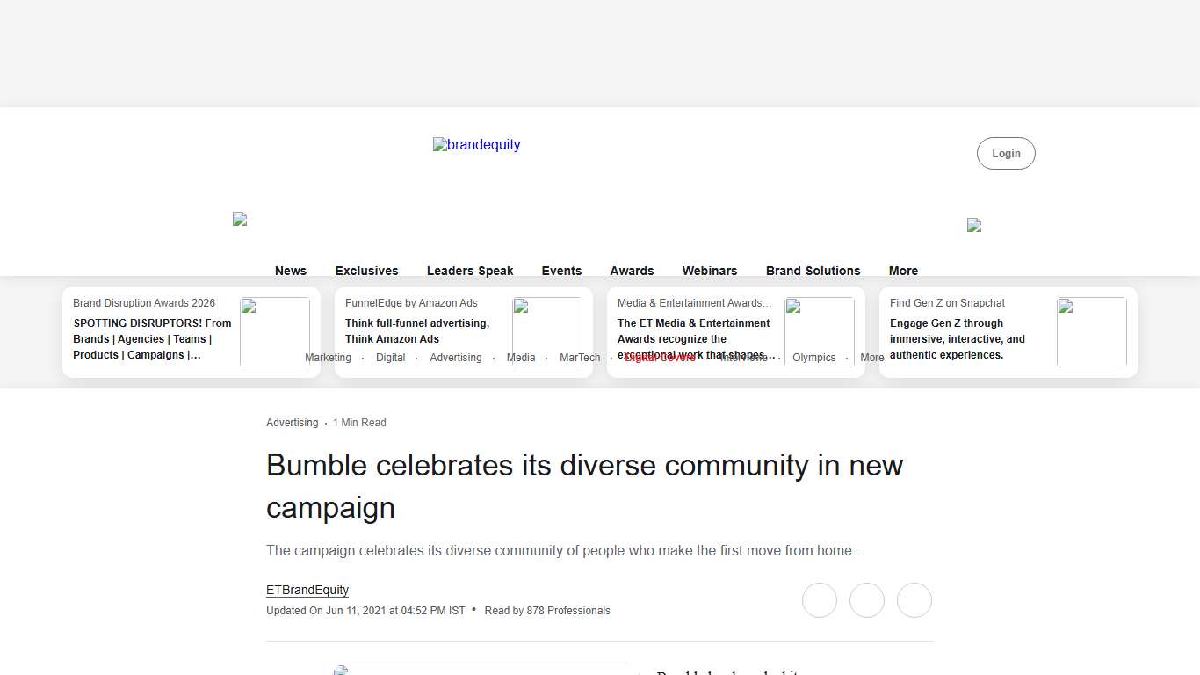1200x675 pixels.
Task: Click the rightmost share icon near the byline
Action: pos(914,600)
